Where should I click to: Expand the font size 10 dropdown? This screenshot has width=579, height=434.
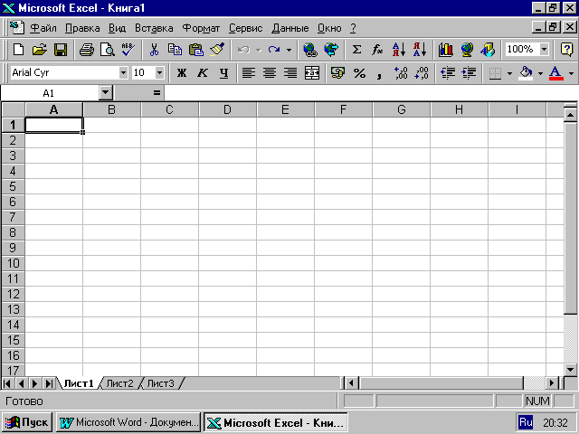(x=159, y=72)
